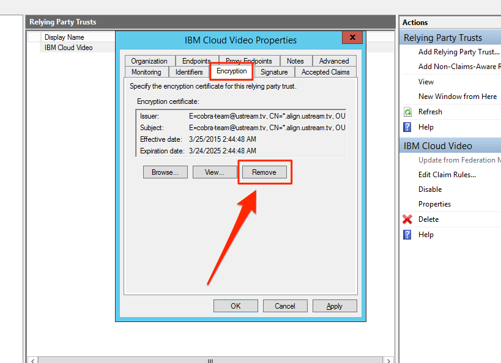Disable the IBM Cloud Video trust
Viewport: 501px width, 363px height.
(430, 189)
